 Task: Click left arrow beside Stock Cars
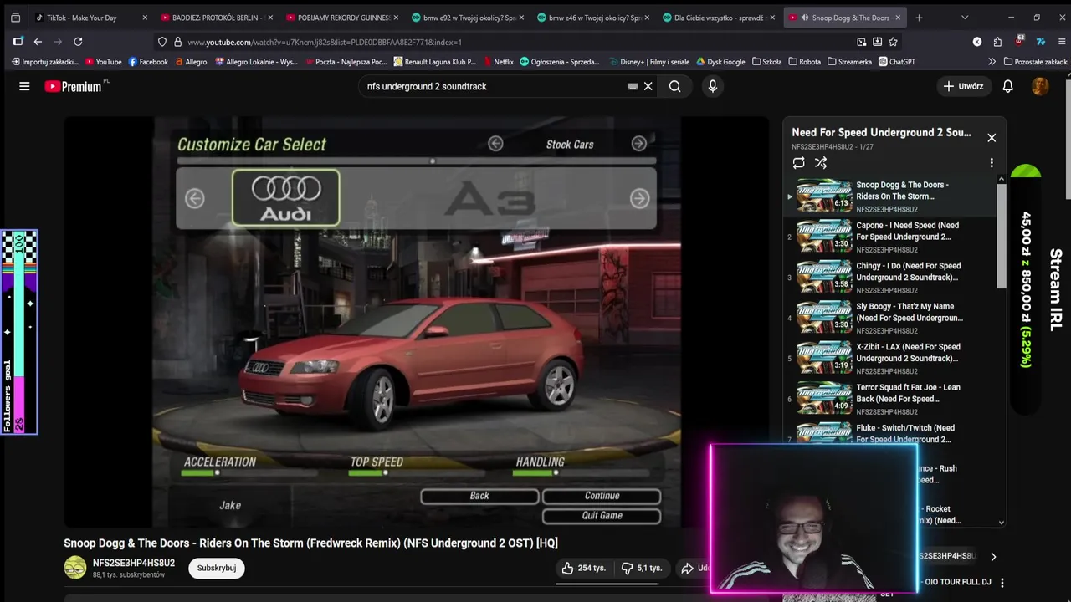coord(495,144)
